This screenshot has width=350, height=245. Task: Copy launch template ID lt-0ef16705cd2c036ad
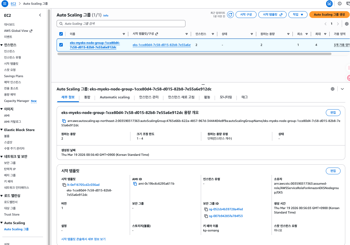(x=64, y=185)
